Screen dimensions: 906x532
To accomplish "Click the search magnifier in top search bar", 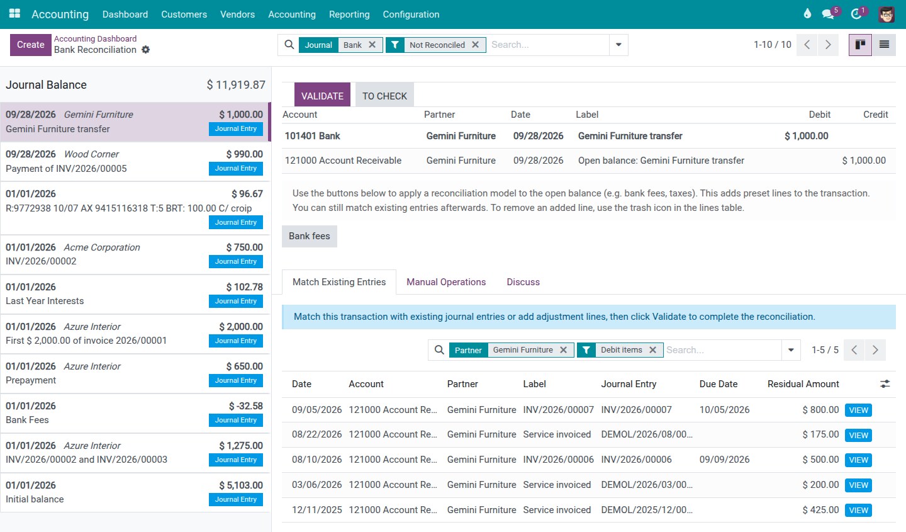I will [x=289, y=45].
